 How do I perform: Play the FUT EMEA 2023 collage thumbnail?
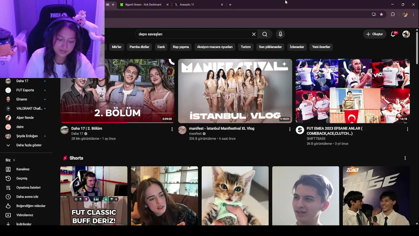coord(353,91)
